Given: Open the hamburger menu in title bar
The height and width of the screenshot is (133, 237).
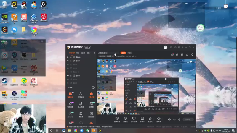Looking at the screenshot, I should point(182,47).
